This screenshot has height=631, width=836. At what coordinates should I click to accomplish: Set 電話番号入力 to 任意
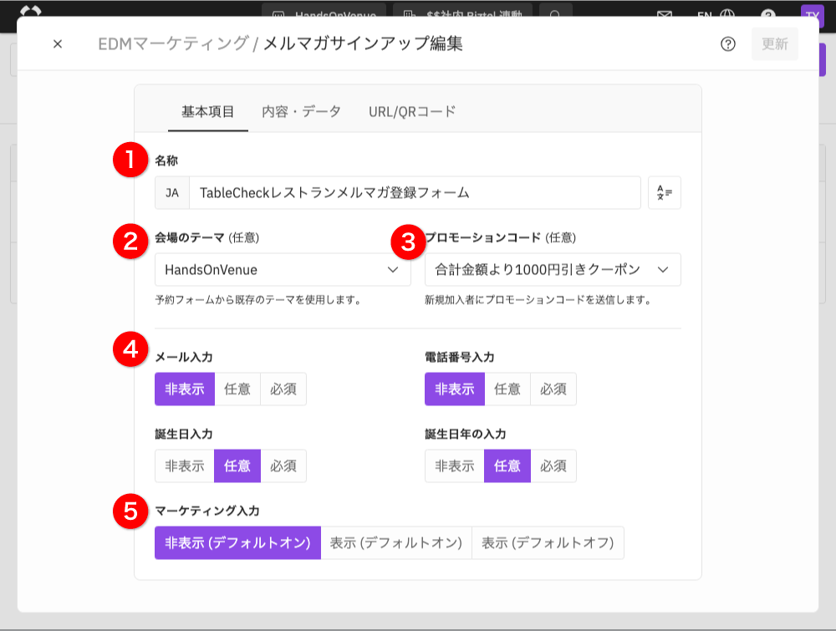(507, 389)
